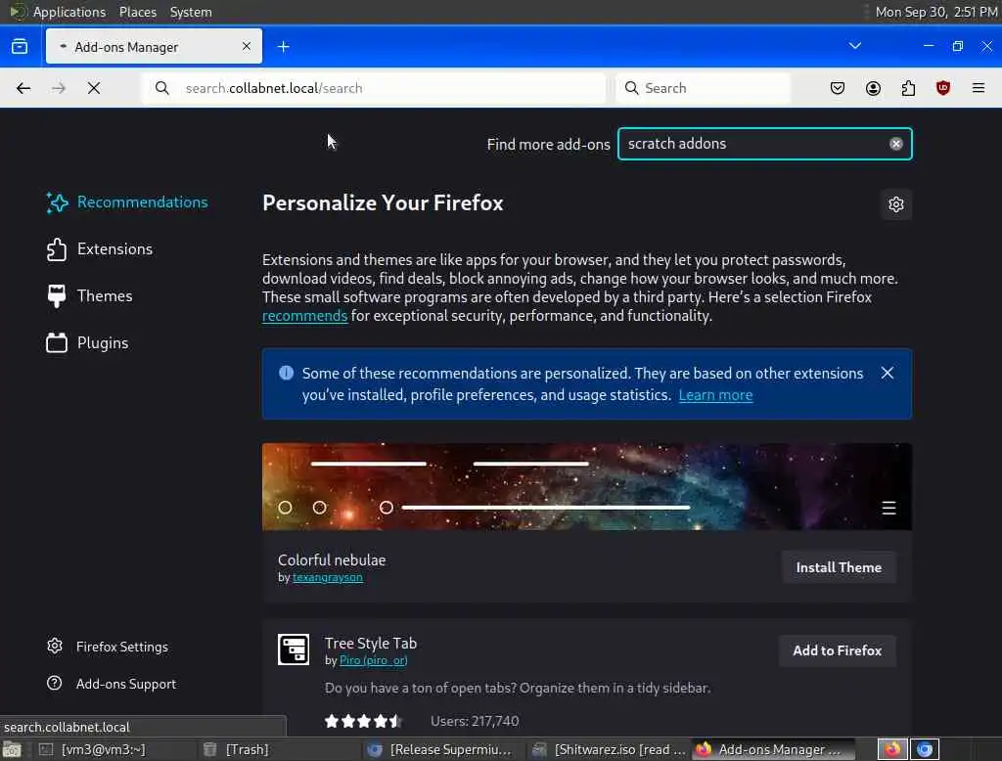The image size is (1002, 761).
Task: Click the Chromium workspace icon in the taskbar
Action: (925, 749)
